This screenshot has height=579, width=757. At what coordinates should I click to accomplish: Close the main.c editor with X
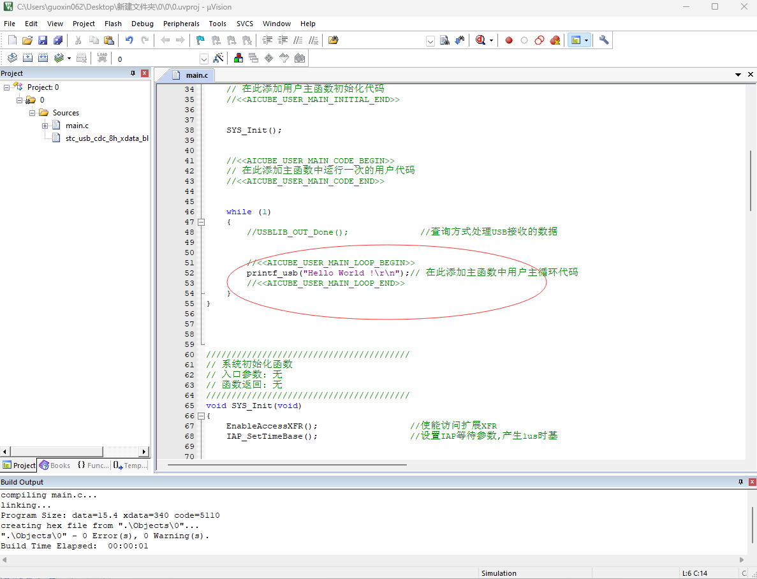750,75
